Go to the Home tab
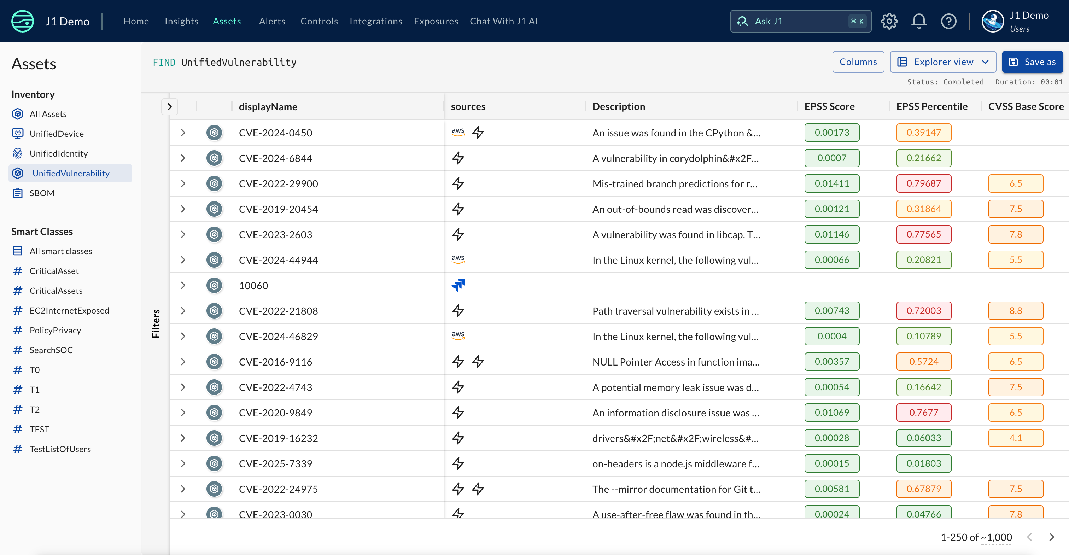The width and height of the screenshot is (1069, 555). tap(136, 21)
